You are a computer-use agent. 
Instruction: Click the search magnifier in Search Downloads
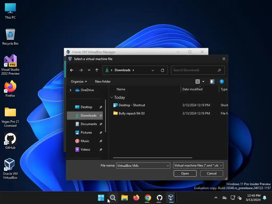point(219,70)
